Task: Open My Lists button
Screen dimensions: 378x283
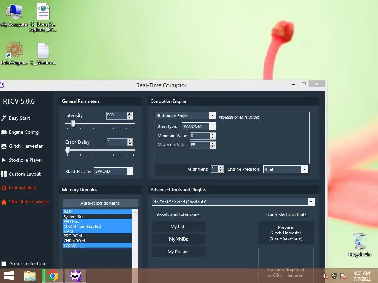Action: click(178, 227)
